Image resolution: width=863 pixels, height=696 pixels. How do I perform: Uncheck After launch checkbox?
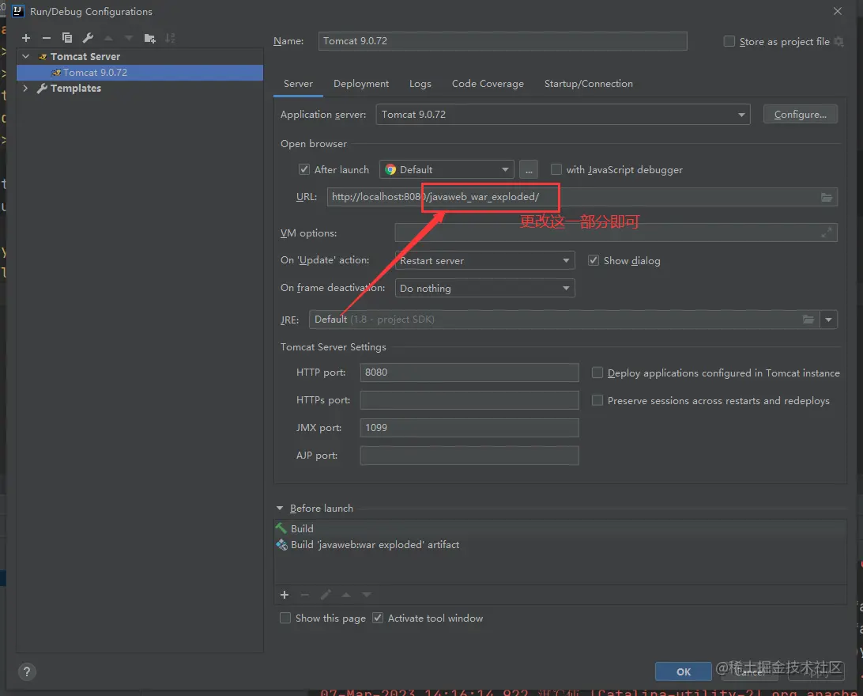pyautogui.click(x=303, y=169)
